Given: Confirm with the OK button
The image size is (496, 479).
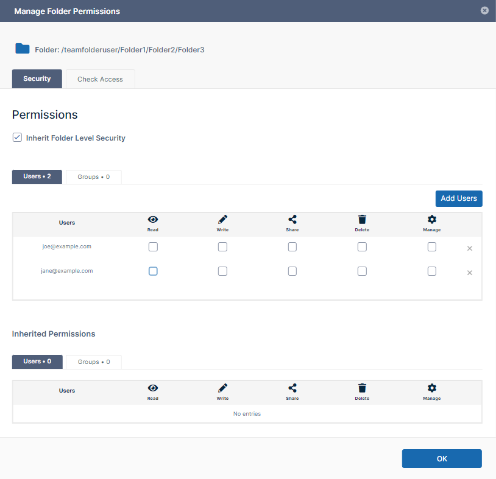Looking at the screenshot, I should point(442,459).
